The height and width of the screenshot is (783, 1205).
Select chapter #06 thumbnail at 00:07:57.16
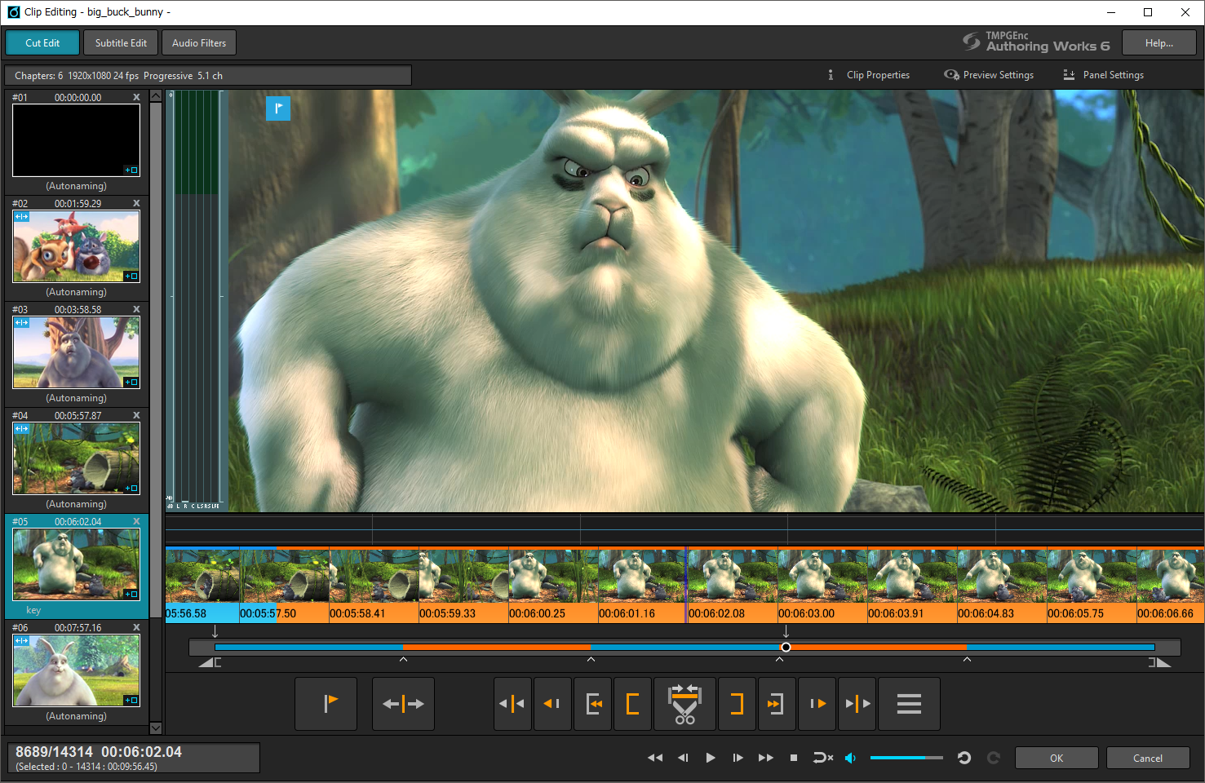coord(76,670)
